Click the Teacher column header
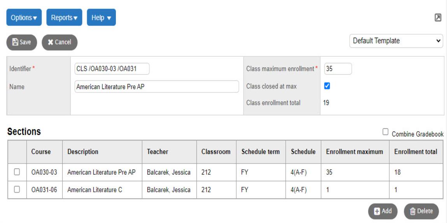This screenshot has width=447, height=223. pos(158,152)
